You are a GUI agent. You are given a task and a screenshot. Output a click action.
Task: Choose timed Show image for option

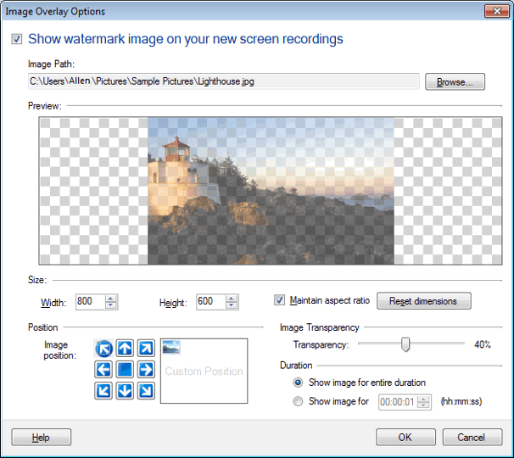298,401
